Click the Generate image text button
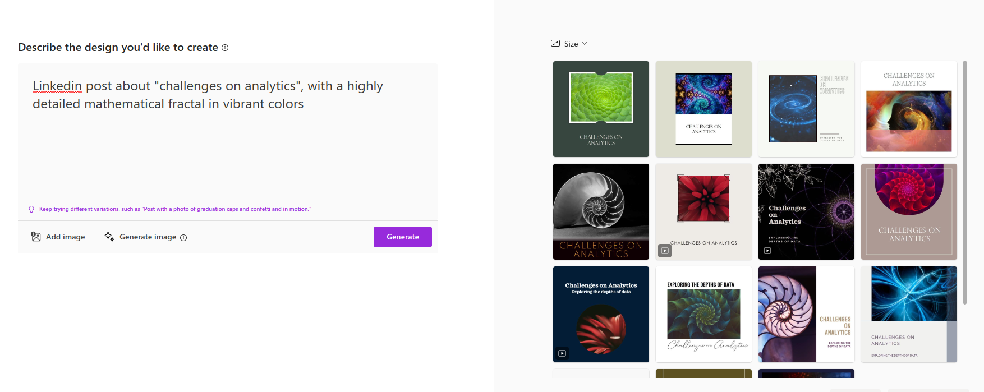 (x=148, y=237)
